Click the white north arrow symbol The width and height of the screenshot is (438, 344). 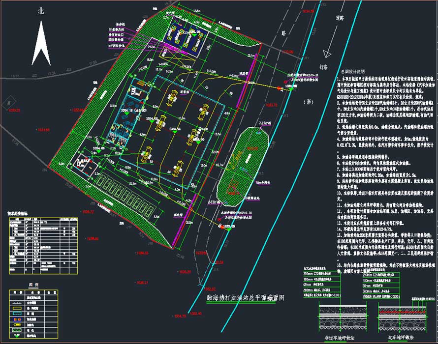point(41,44)
